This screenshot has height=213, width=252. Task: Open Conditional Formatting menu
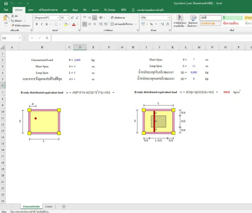tap(180, 21)
